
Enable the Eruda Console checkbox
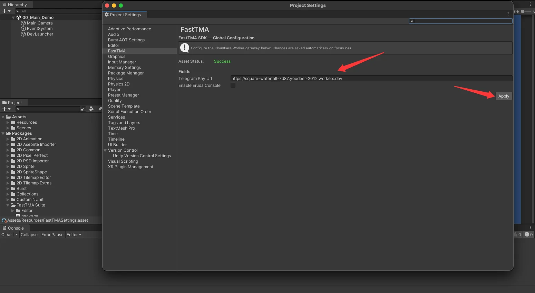(x=233, y=85)
